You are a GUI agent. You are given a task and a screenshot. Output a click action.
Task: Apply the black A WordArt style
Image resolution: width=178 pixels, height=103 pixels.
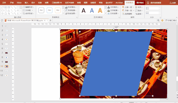point(84,11)
